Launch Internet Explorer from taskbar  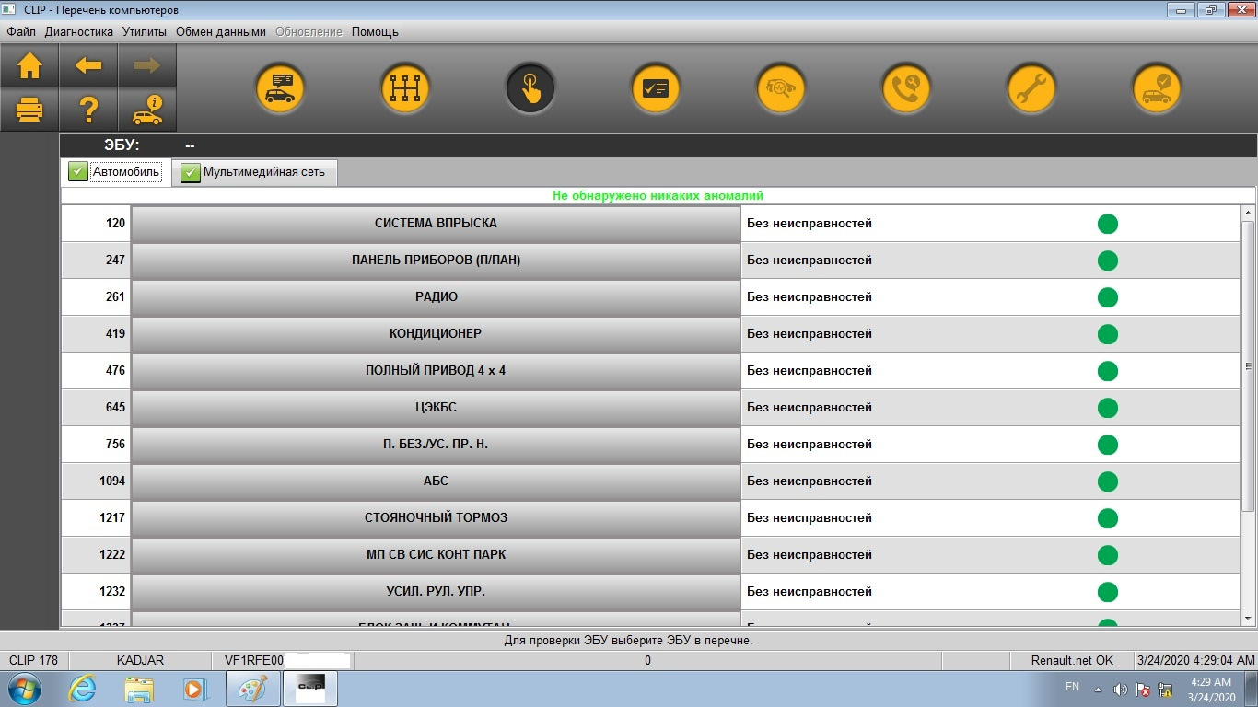pyautogui.click(x=83, y=689)
